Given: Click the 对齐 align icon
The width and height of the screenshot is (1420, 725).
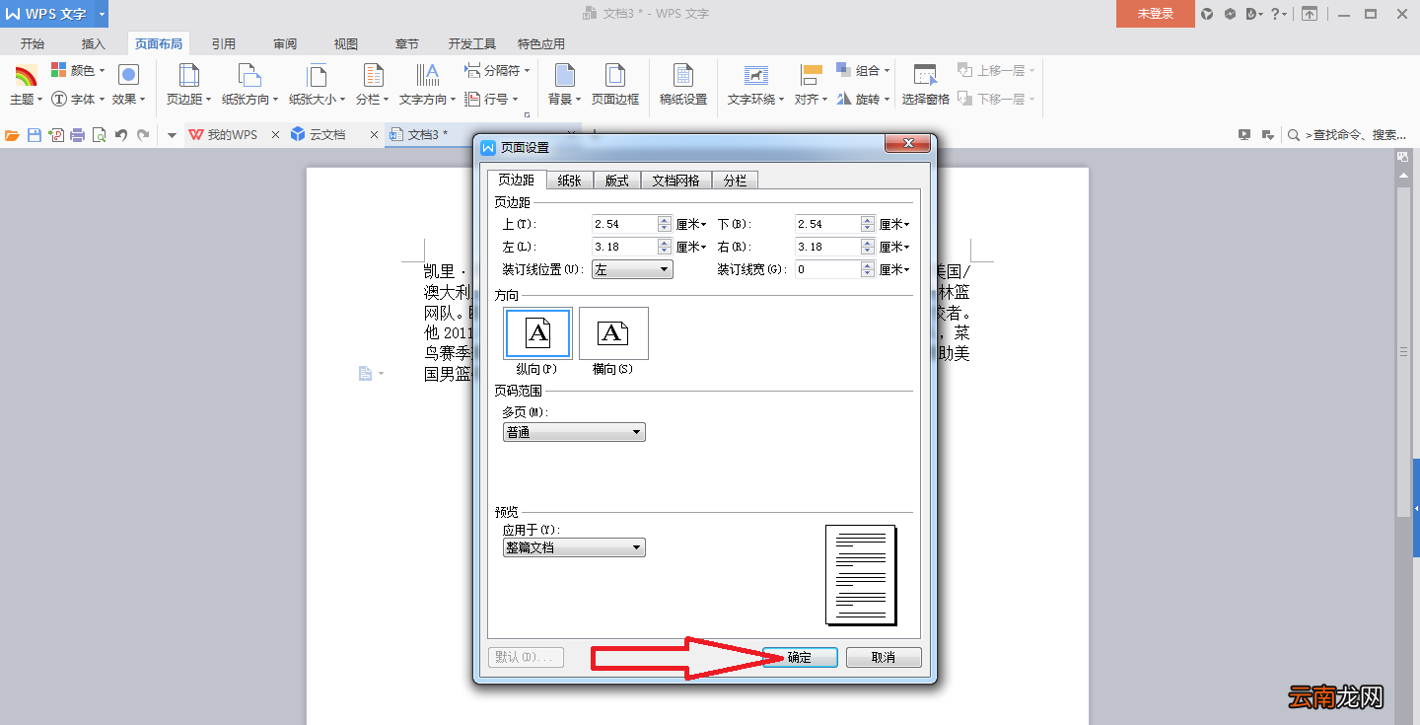Looking at the screenshot, I should click(x=811, y=76).
